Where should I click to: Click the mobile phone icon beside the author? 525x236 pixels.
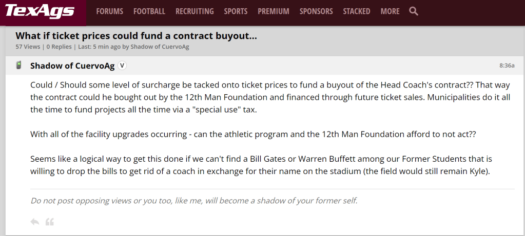(x=18, y=65)
